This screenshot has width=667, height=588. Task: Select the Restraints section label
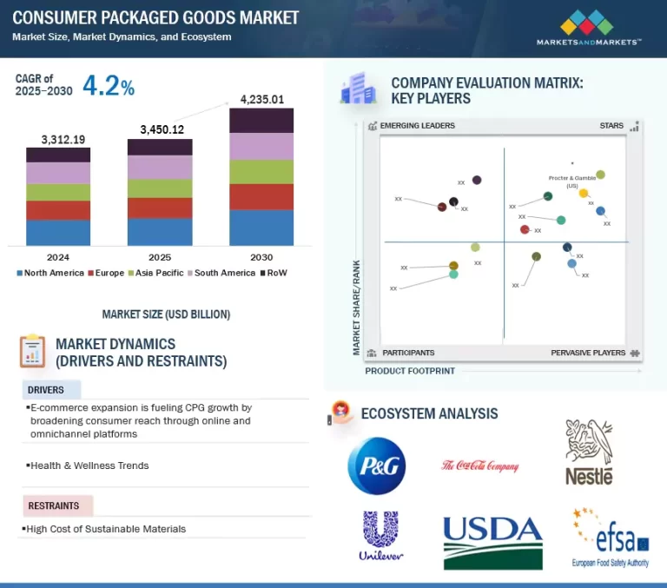coord(54,505)
